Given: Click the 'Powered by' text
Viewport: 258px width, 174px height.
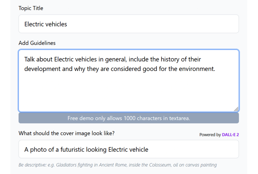Looking at the screenshot, I should click(x=210, y=135).
